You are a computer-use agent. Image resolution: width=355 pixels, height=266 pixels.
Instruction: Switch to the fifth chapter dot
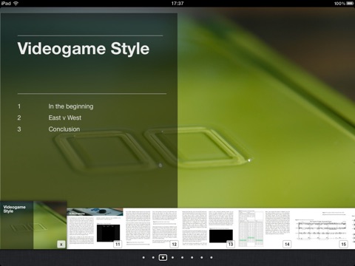[x=182, y=257]
